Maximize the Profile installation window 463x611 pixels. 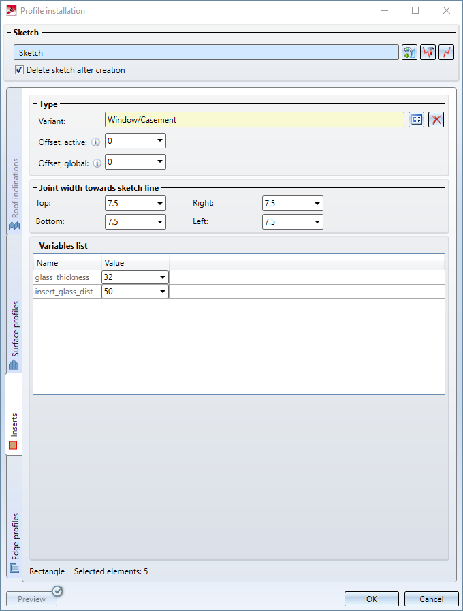coord(415,10)
